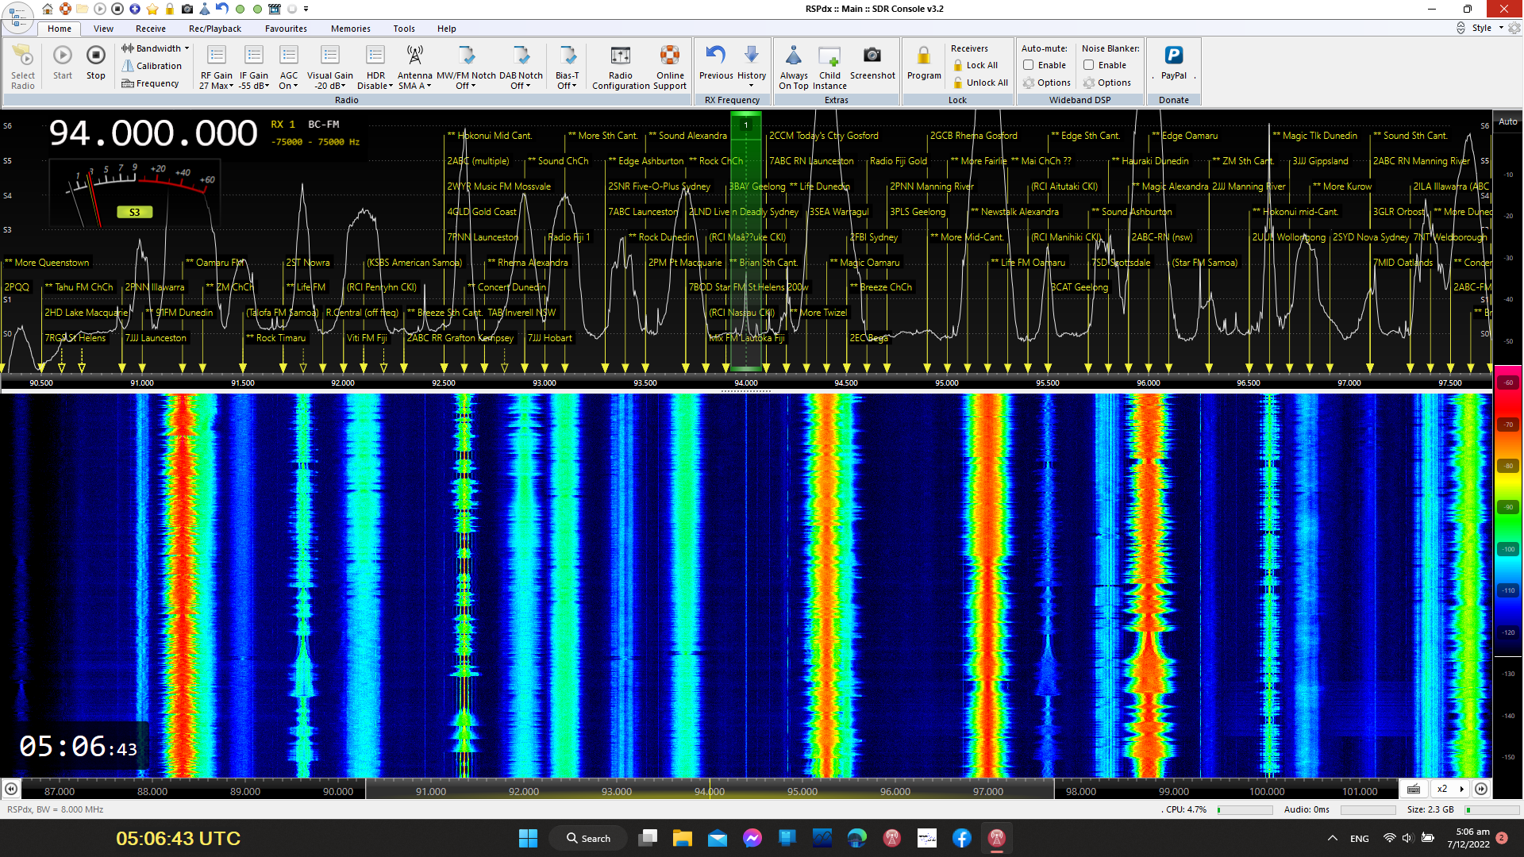Click the Previous frequency arrow icon
1524x857 pixels.
715,56
